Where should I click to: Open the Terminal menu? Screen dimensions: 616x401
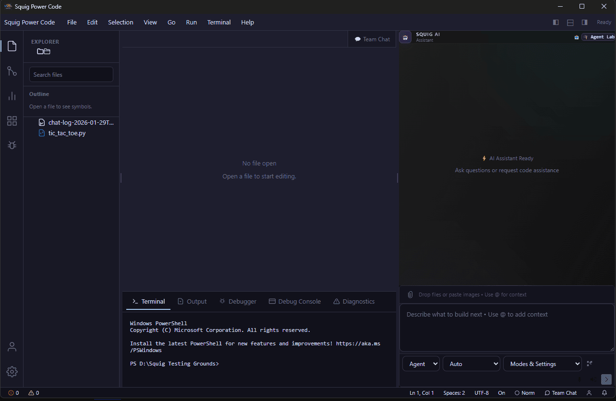(219, 22)
